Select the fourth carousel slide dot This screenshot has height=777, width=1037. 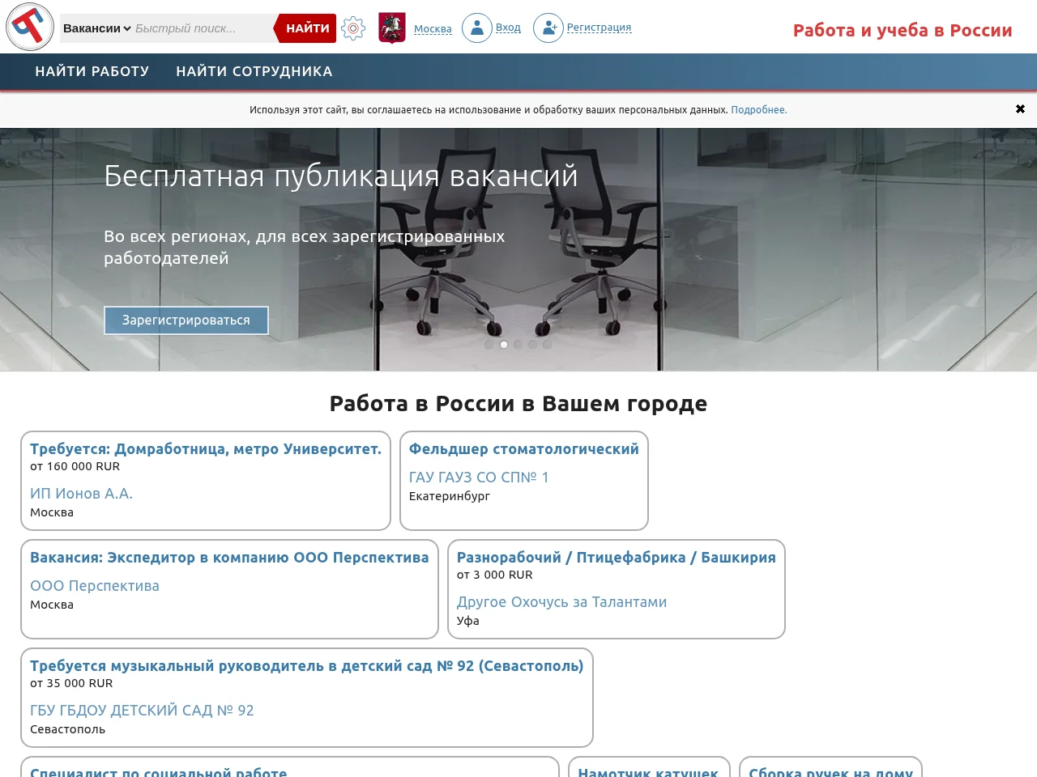(x=533, y=345)
